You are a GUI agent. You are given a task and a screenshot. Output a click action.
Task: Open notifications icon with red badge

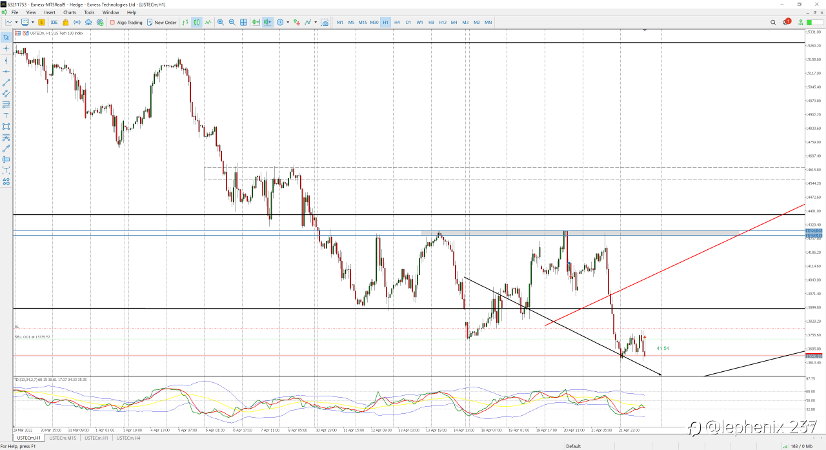pyautogui.click(x=786, y=22)
